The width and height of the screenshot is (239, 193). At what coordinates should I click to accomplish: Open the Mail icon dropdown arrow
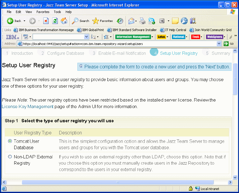click(x=136, y=21)
